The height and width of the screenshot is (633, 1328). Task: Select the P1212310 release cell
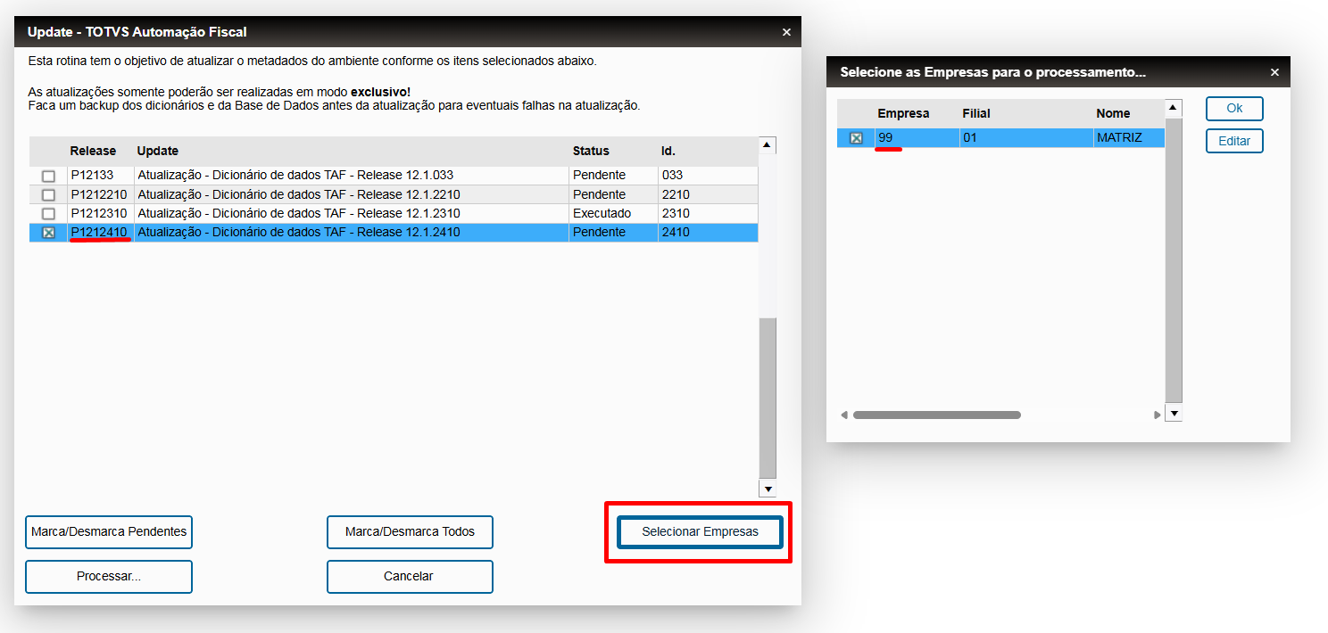101,214
